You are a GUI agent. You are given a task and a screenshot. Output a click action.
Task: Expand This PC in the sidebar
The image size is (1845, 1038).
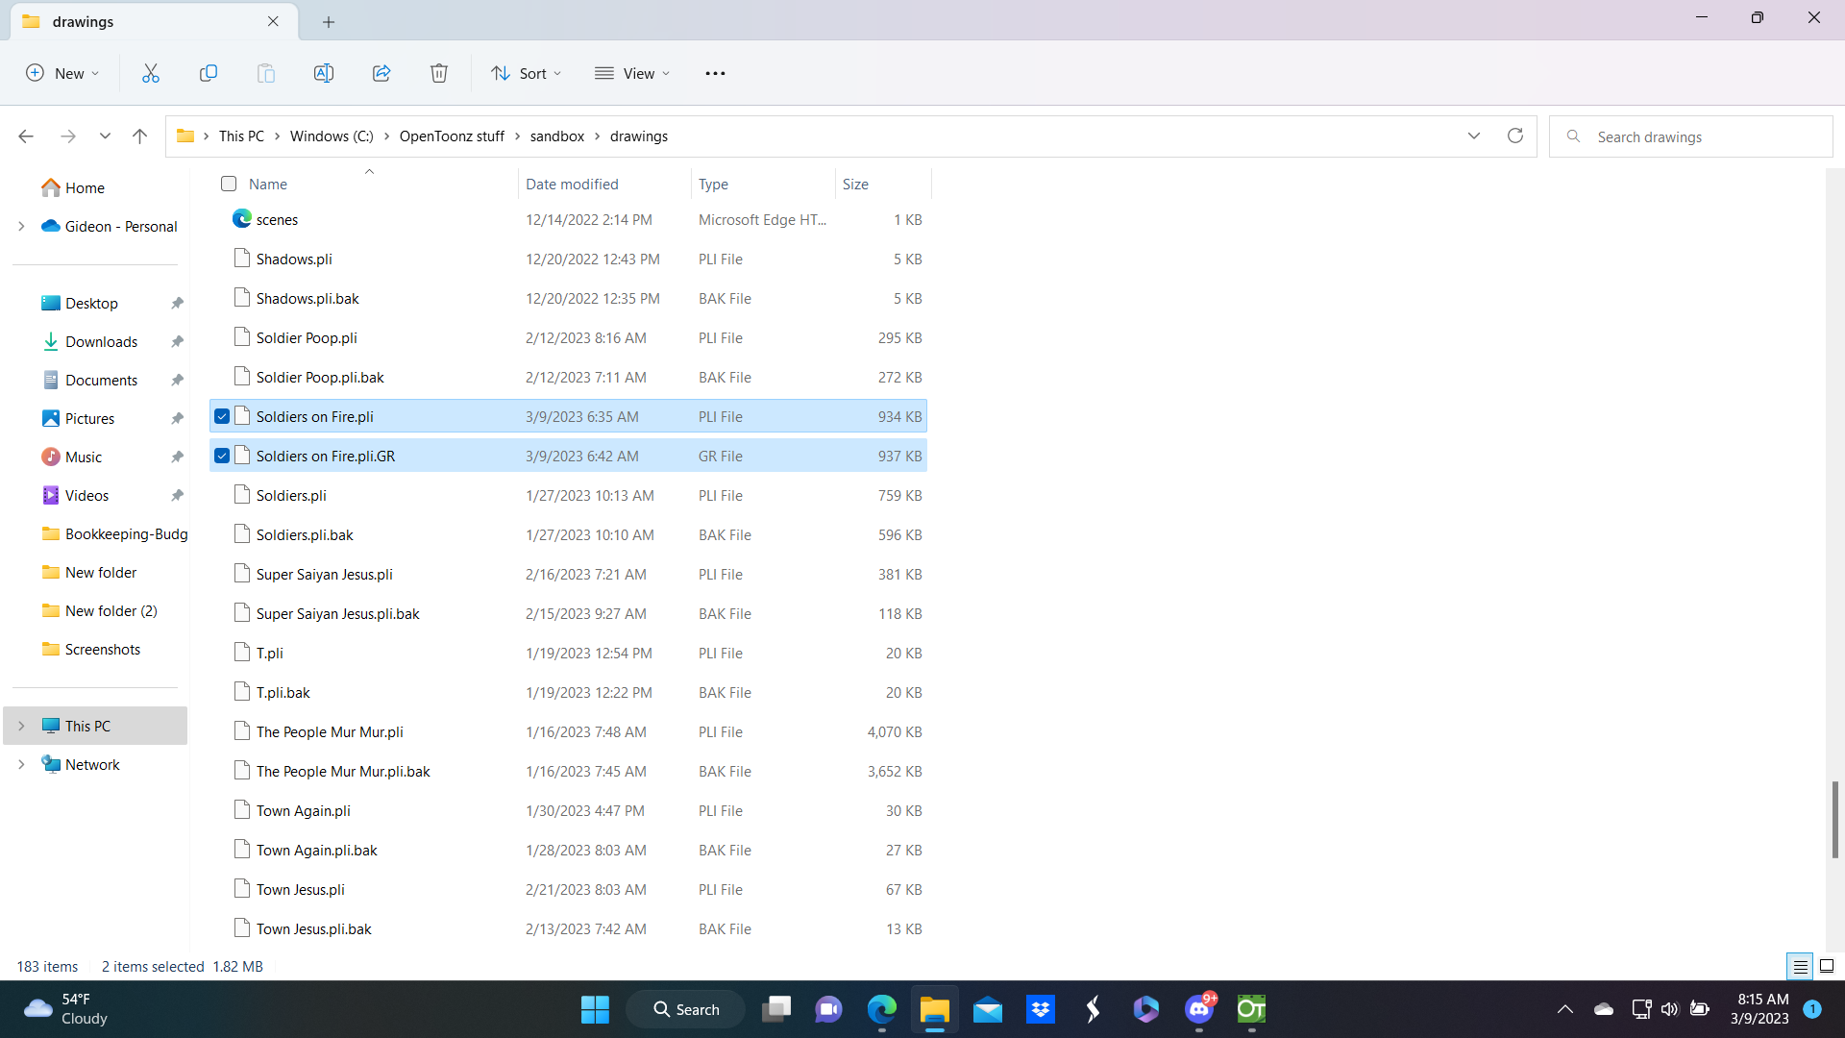point(21,726)
